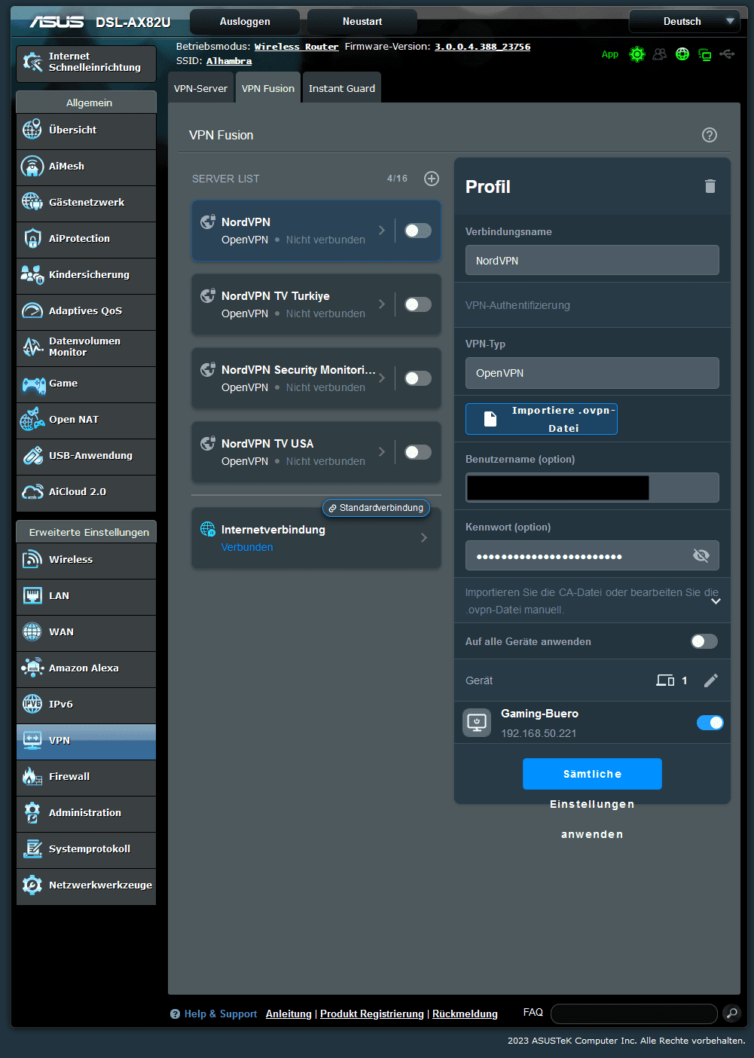Open Internet Schnelleinrichtung menu item
The image size is (754, 1058).
(x=86, y=63)
